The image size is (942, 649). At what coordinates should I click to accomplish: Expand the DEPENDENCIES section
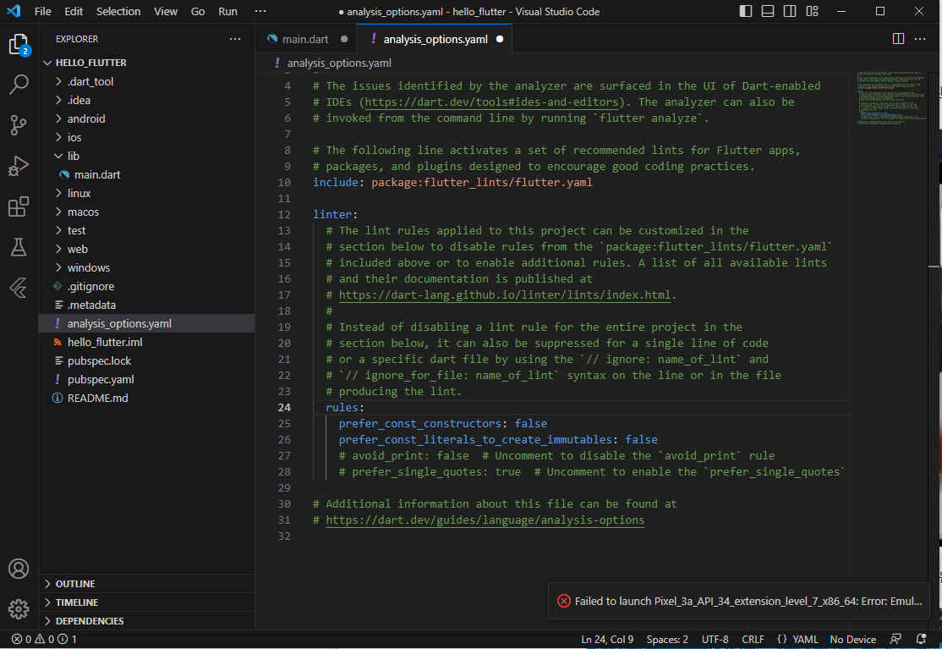pos(147,621)
